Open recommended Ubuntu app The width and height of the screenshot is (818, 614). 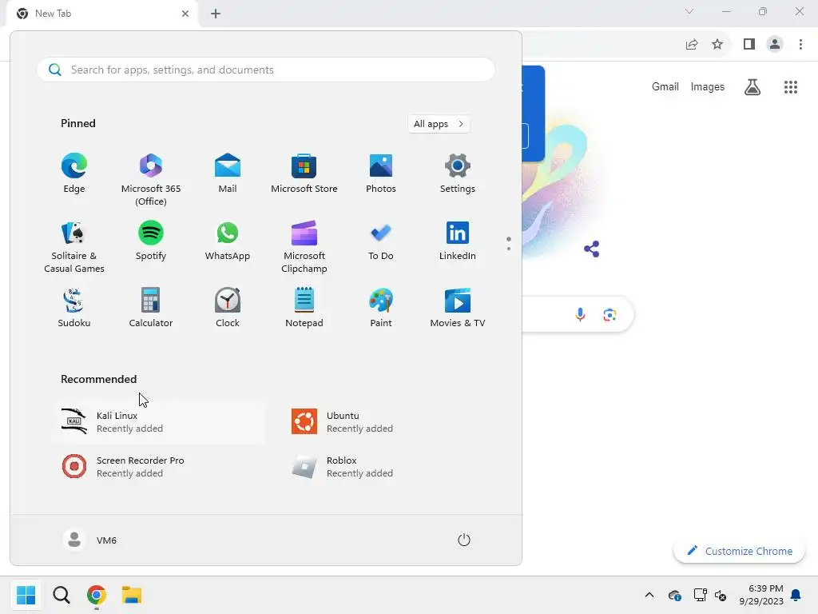pos(389,422)
